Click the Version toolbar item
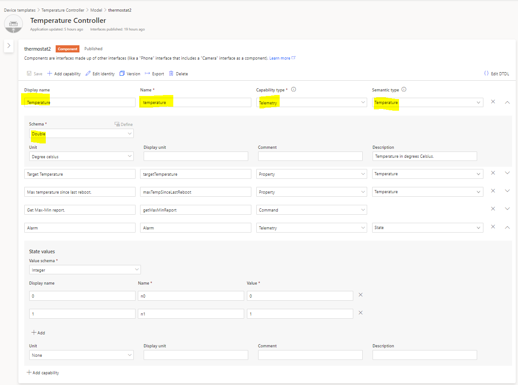The height and width of the screenshot is (385, 518). [x=130, y=74]
